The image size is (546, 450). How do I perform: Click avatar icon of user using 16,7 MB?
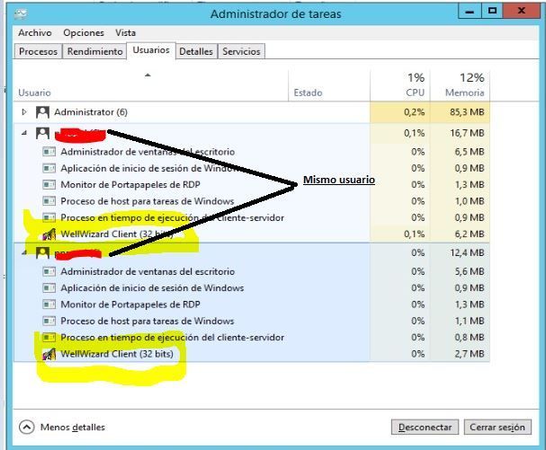click(42, 133)
